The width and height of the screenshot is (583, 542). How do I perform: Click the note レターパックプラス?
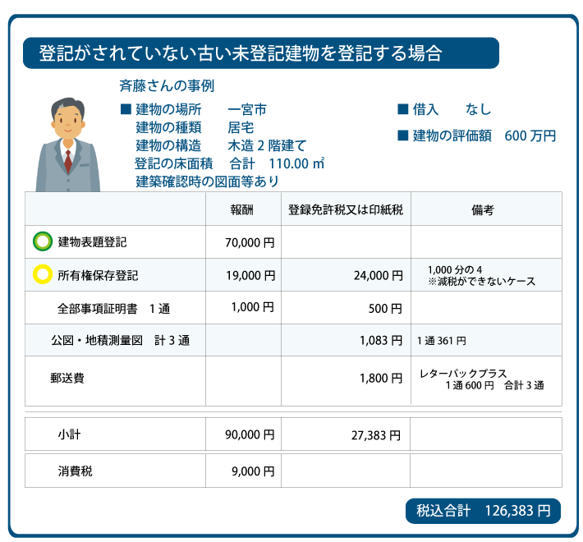463,373
